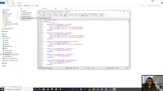
Task: Open Find with the binoculars icon
Action: pos(64,16)
